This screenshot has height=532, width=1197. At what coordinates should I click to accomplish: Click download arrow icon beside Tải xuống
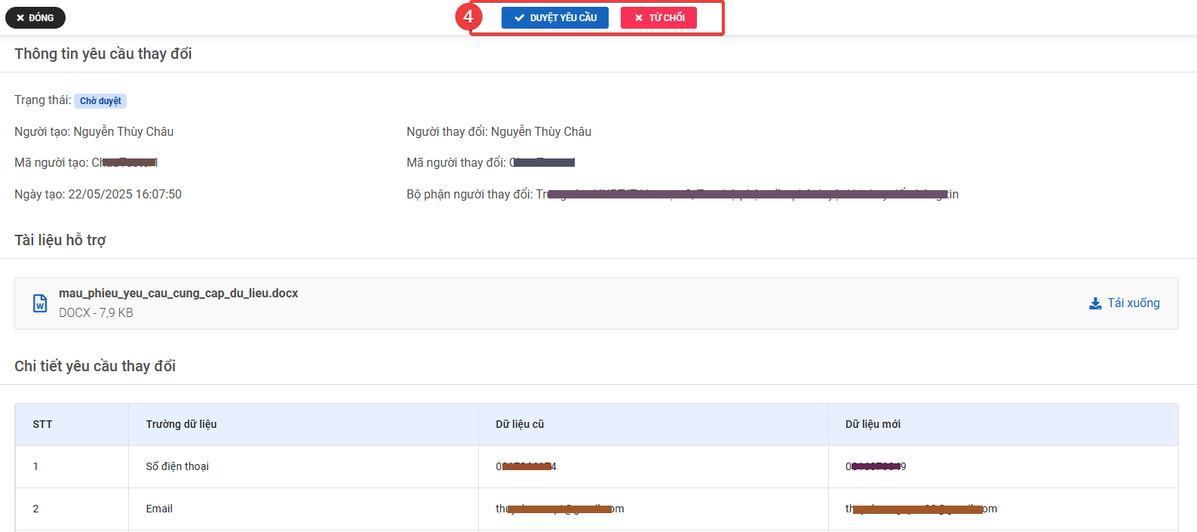(x=1095, y=303)
